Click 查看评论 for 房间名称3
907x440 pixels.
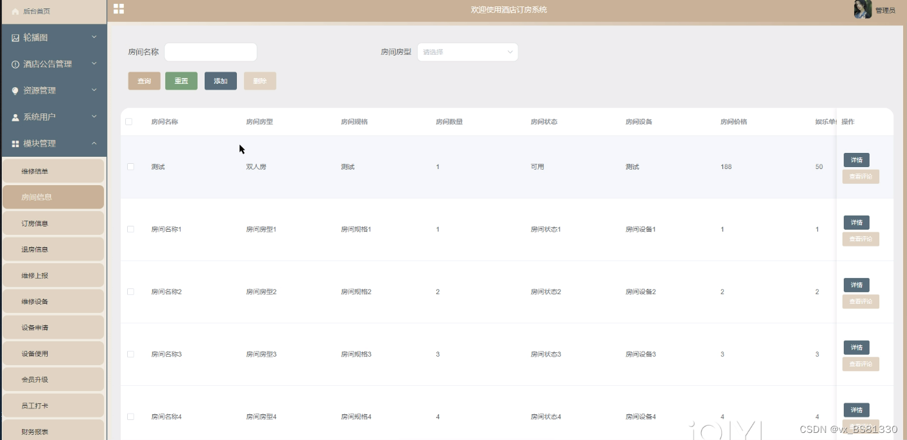coord(861,365)
